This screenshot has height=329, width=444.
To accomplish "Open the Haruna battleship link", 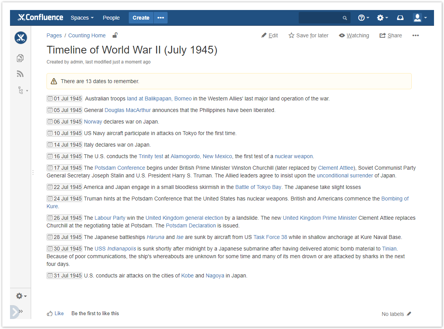I will [x=155, y=237].
